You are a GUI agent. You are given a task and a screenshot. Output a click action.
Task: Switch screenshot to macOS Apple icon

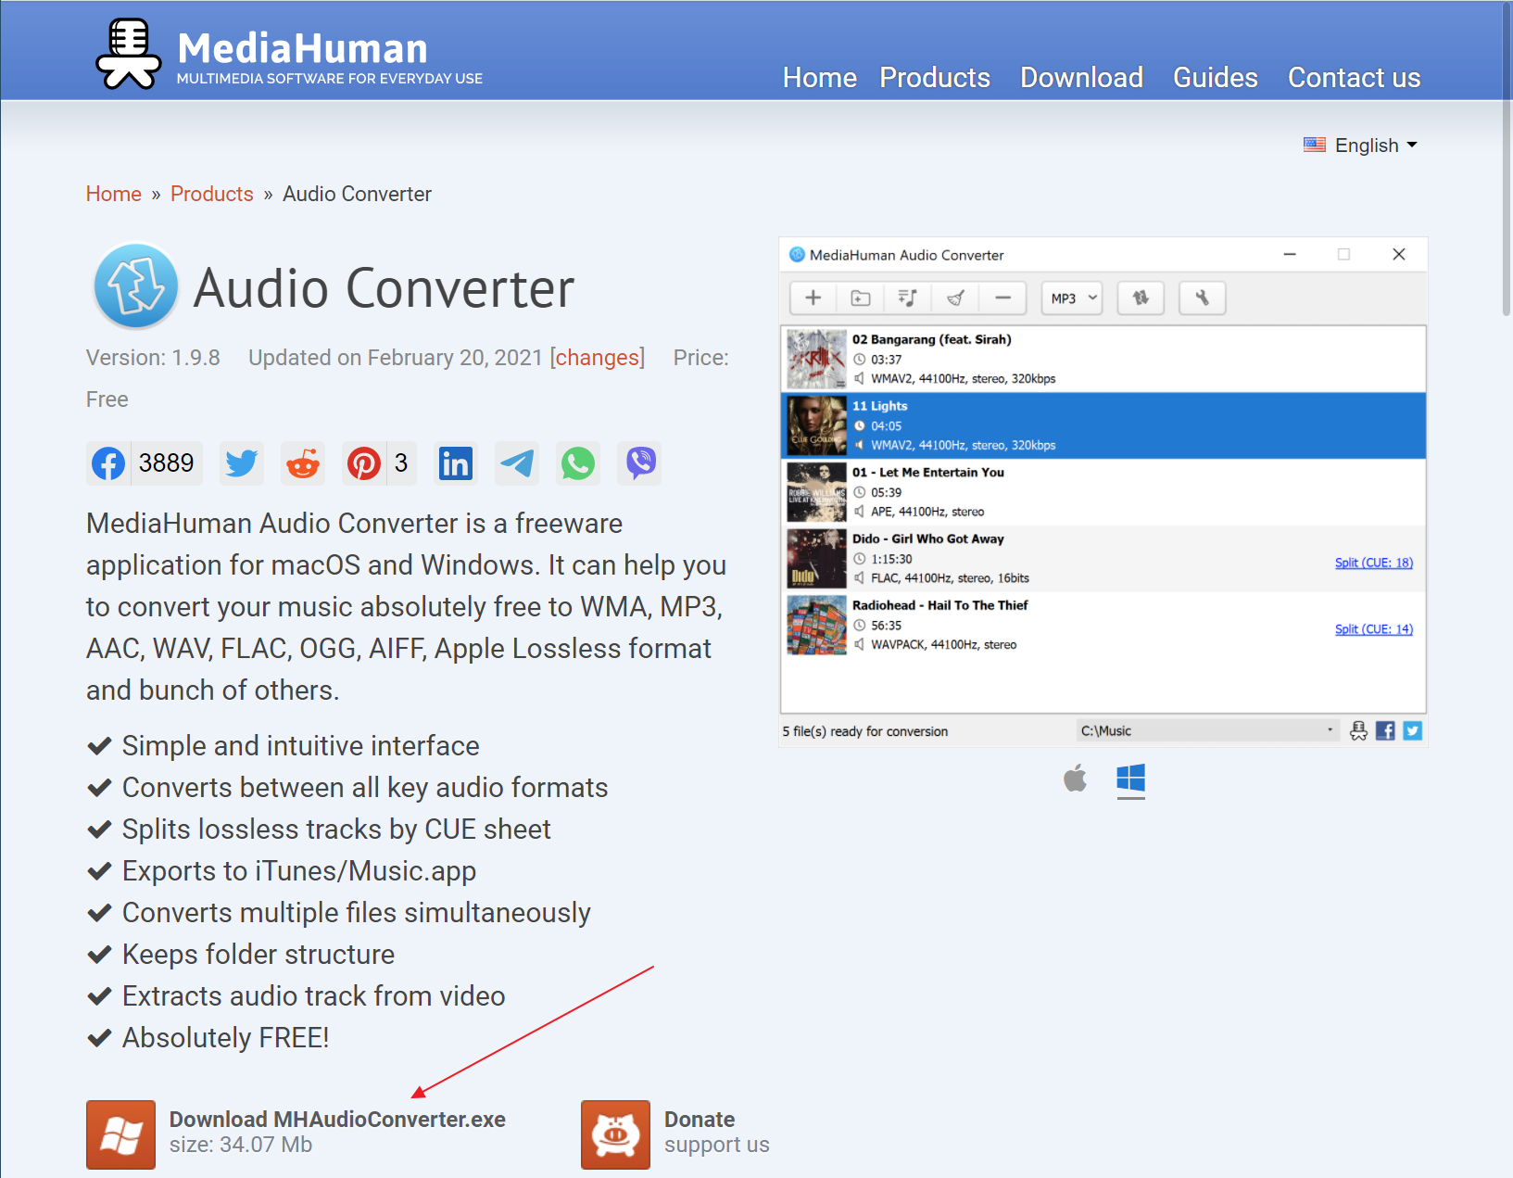(1075, 779)
